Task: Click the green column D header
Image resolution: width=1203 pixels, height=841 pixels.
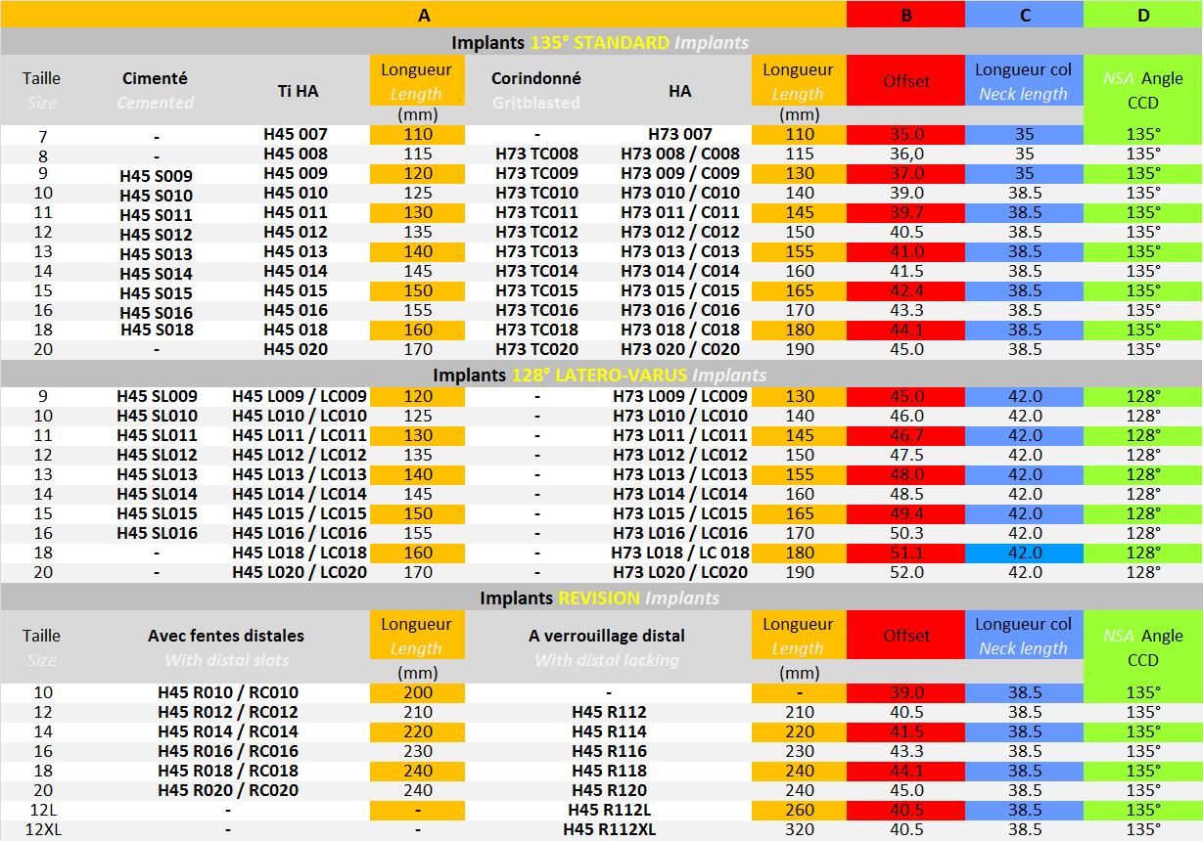Action: (x=1143, y=15)
